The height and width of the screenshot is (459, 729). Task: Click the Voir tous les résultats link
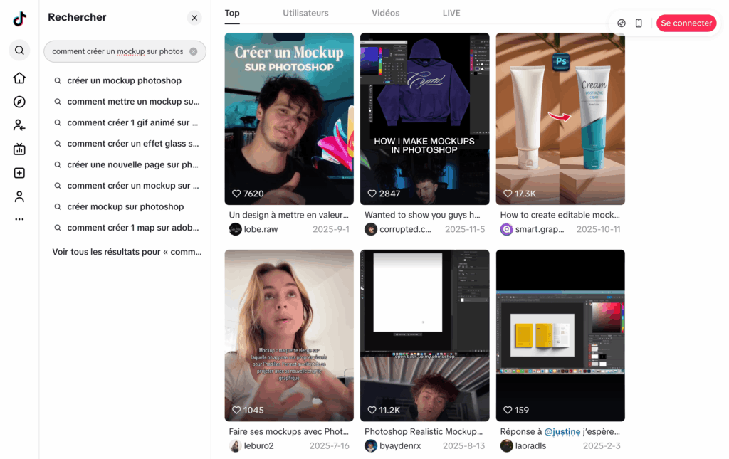[x=126, y=251]
